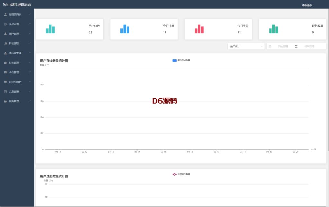Click the calendar icon in the date range field

click(x=270, y=46)
